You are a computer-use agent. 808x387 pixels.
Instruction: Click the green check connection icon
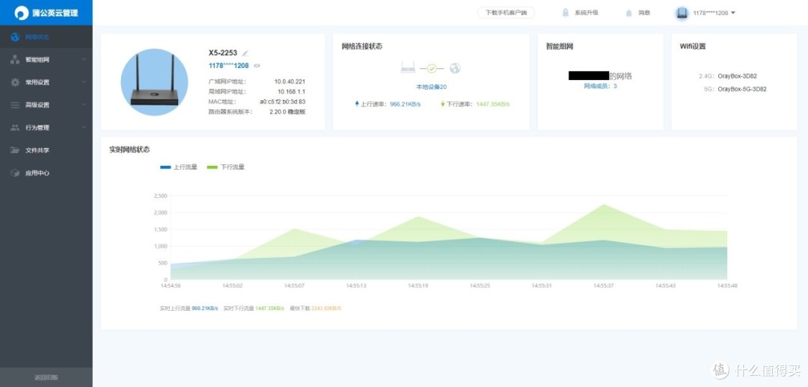click(x=432, y=69)
